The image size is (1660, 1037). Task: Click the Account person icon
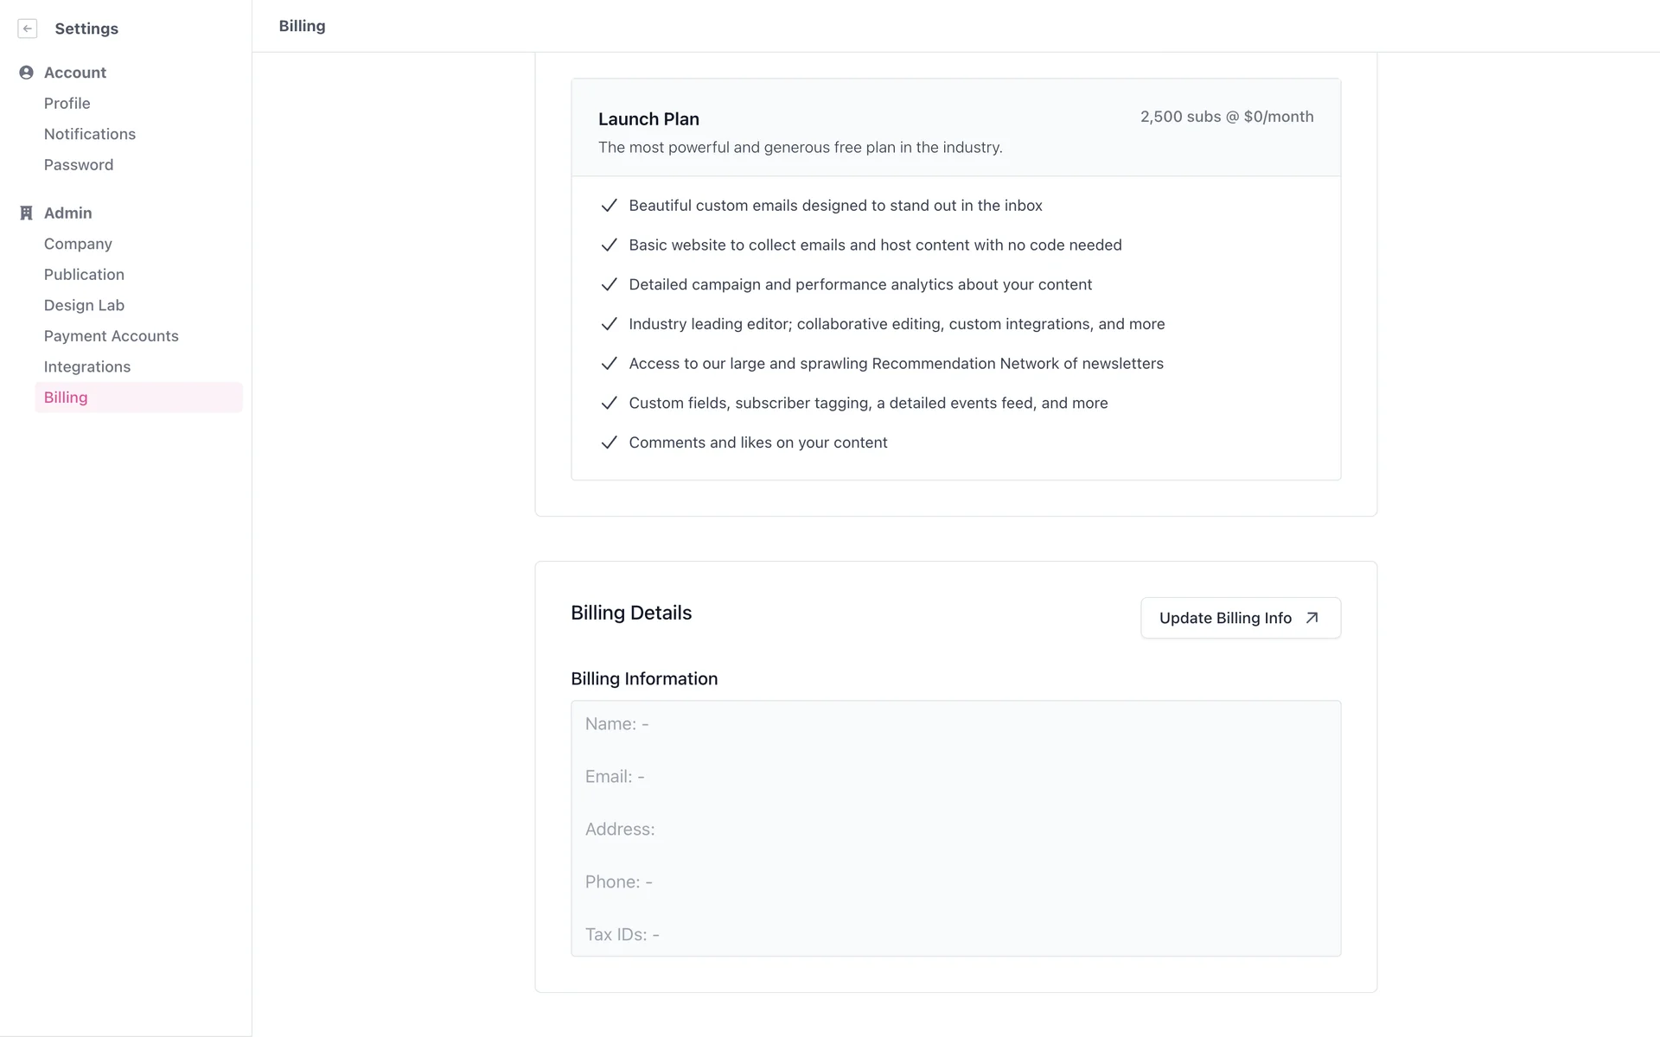[x=26, y=73]
